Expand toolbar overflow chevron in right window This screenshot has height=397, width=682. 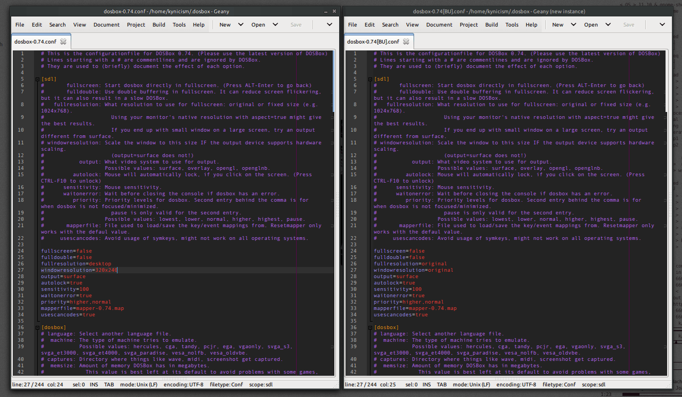click(x=662, y=24)
